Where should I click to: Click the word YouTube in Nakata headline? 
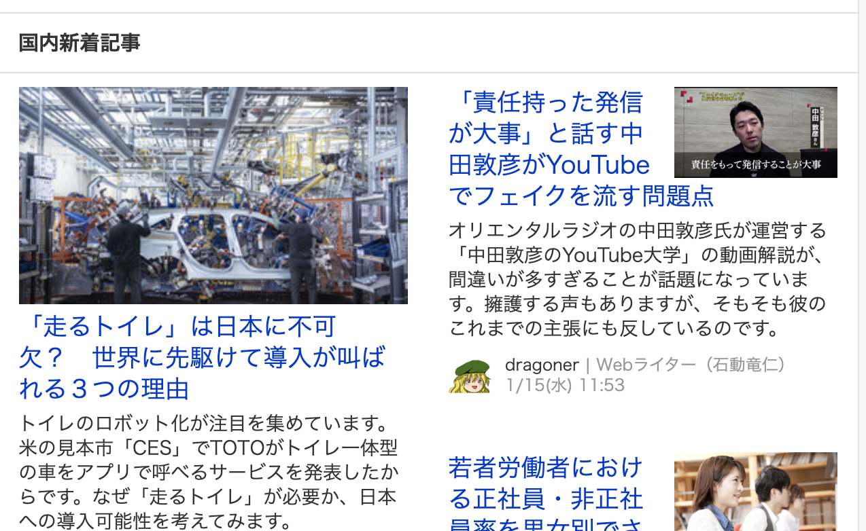point(598,165)
